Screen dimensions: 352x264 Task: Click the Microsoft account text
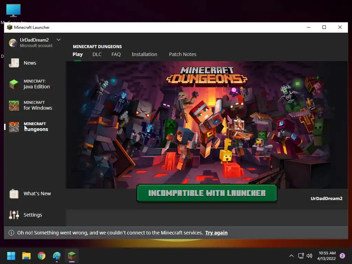[36, 46]
